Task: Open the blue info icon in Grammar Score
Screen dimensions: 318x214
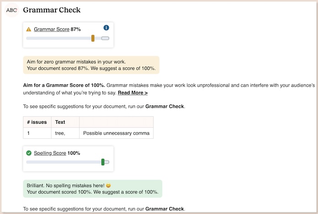Action: 106,28
